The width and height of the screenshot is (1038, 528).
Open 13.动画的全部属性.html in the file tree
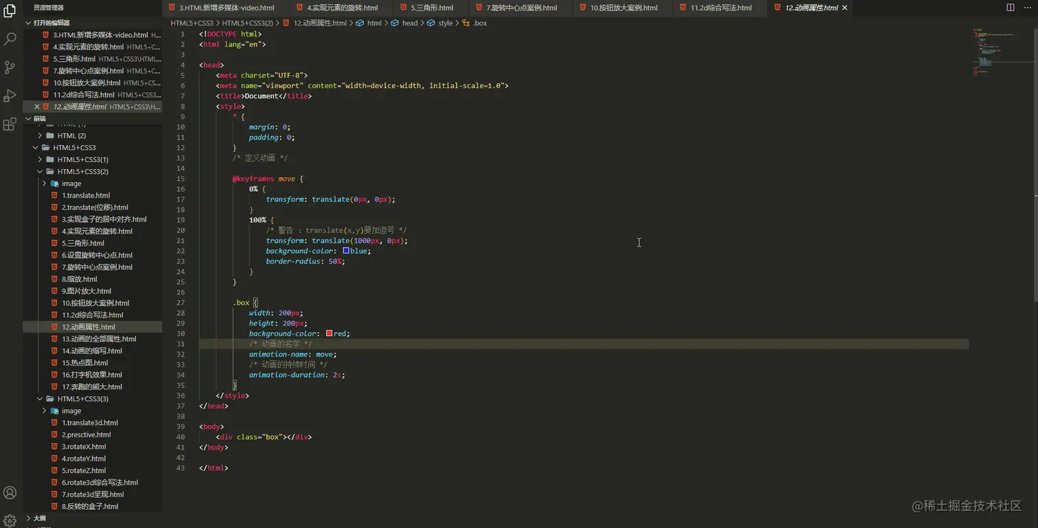tap(99, 338)
